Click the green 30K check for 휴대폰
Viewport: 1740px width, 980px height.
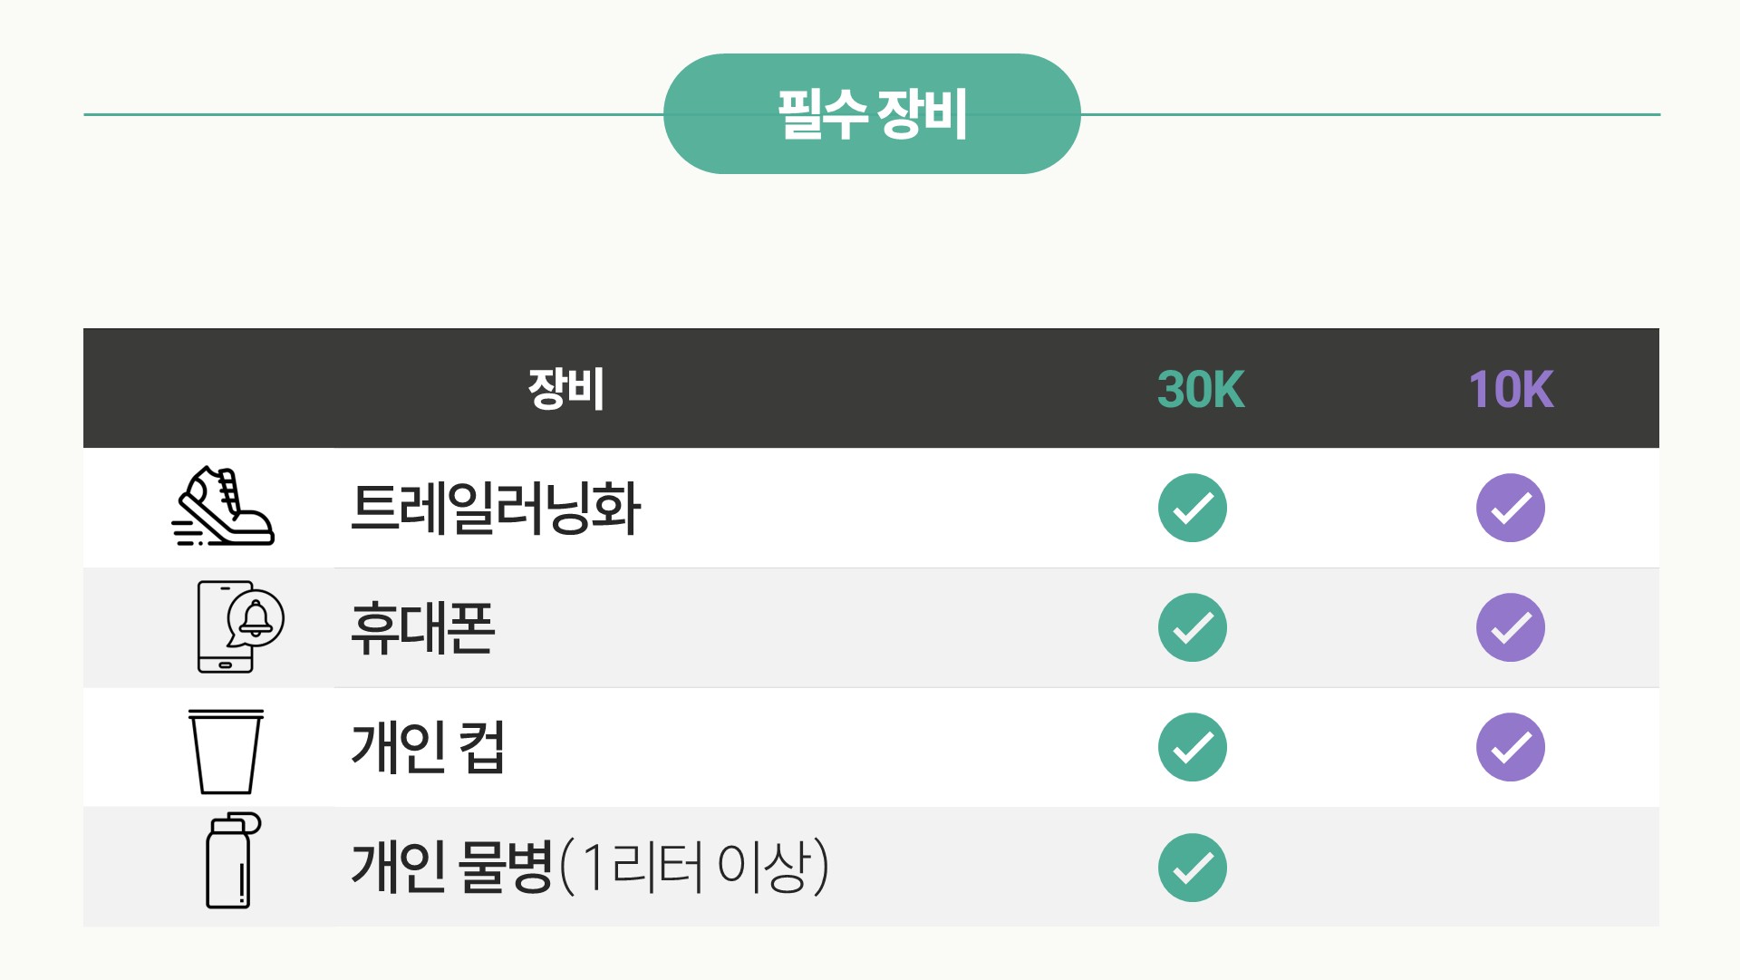click(1192, 627)
